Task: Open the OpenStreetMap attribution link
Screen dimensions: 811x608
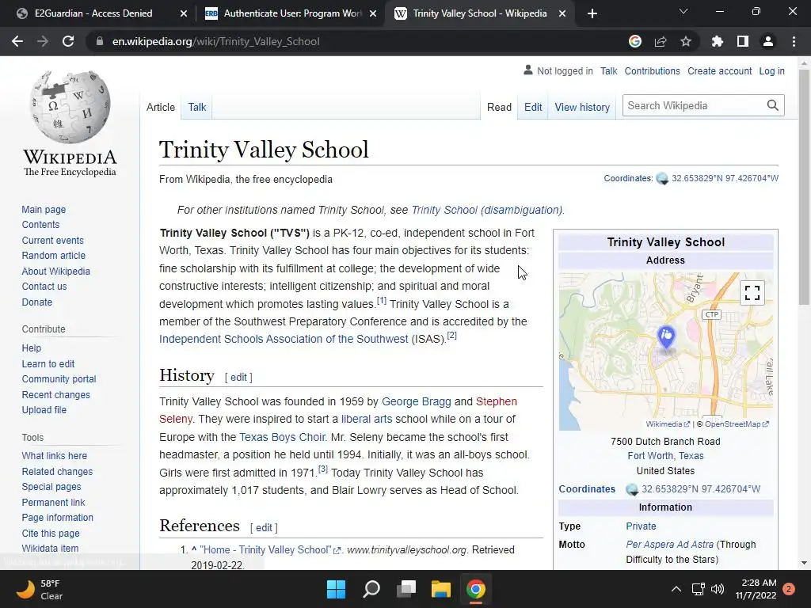Action: click(737, 424)
